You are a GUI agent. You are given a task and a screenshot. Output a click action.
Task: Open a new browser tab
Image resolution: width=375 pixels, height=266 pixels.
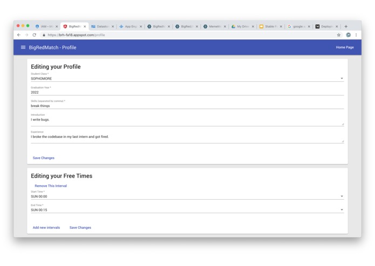pos(346,26)
